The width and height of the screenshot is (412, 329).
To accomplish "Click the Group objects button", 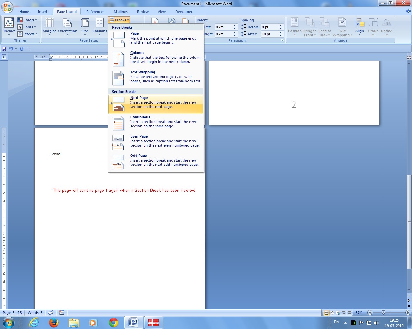I will pos(373,27).
